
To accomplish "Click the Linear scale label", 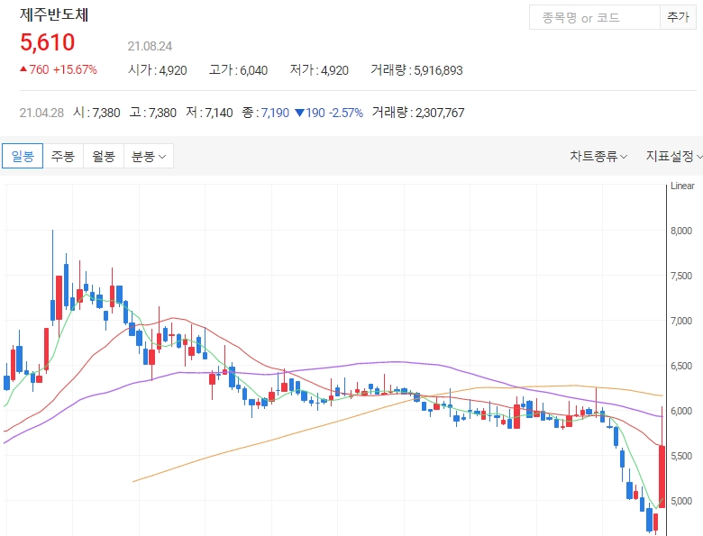I will (682, 186).
